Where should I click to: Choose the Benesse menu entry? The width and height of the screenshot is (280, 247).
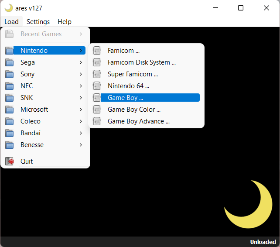(x=45, y=145)
